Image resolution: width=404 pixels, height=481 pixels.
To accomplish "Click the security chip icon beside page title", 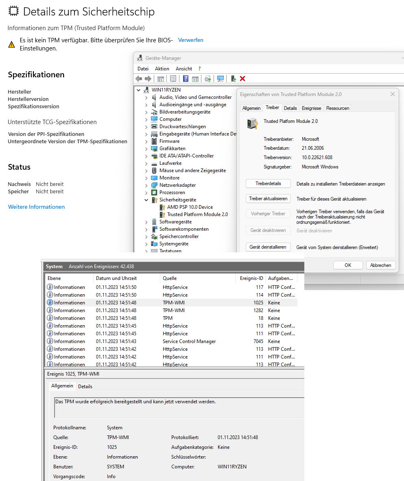I will 13,11.
